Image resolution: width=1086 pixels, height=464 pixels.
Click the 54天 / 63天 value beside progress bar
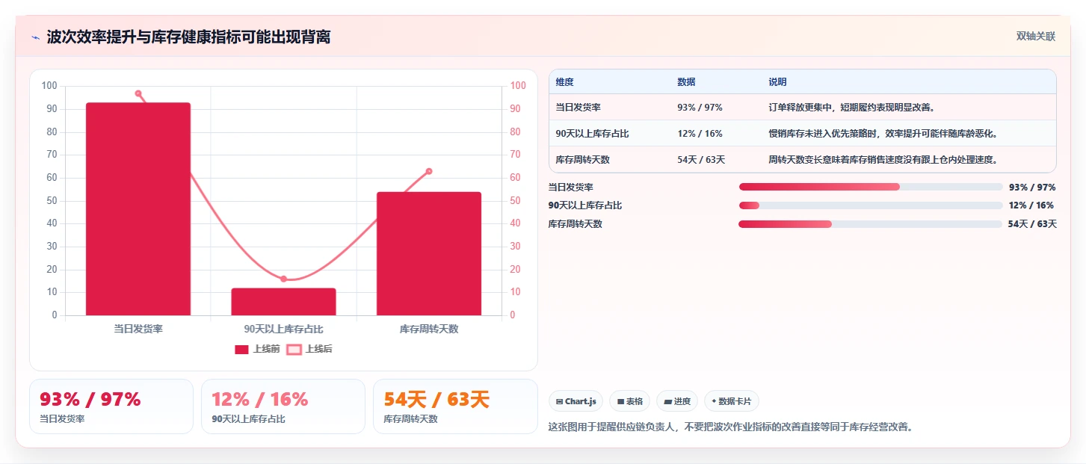coord(1032,224)
